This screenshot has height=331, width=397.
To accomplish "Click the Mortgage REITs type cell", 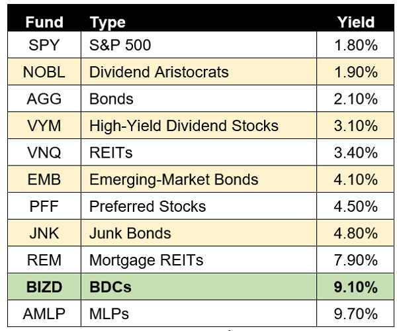I will tap(198, 260).
